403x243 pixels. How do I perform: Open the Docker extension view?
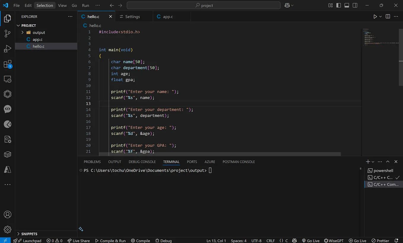[7, 154]
